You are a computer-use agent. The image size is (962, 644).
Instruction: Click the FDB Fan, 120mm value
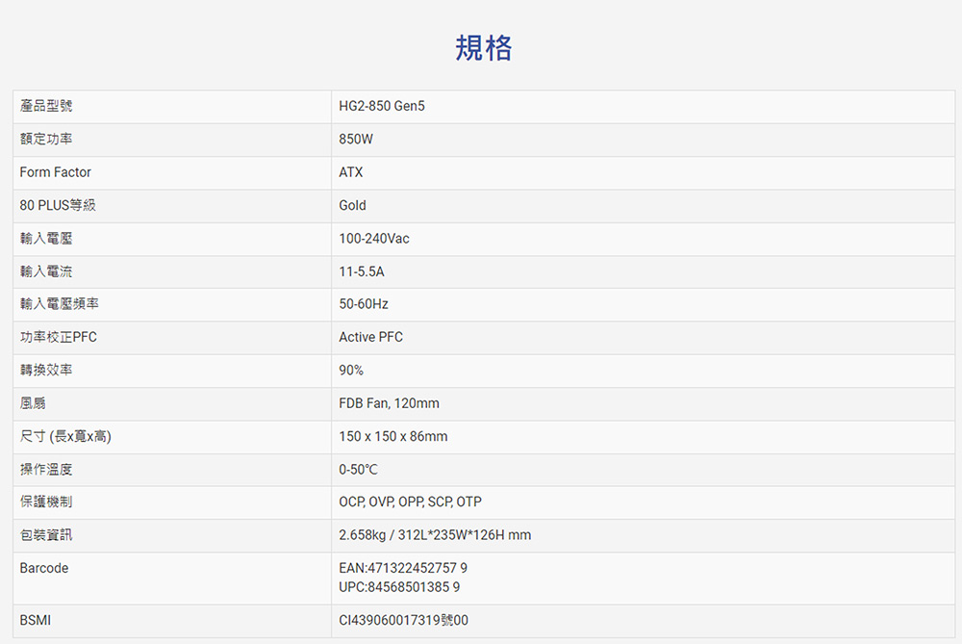tap(390, 403)
